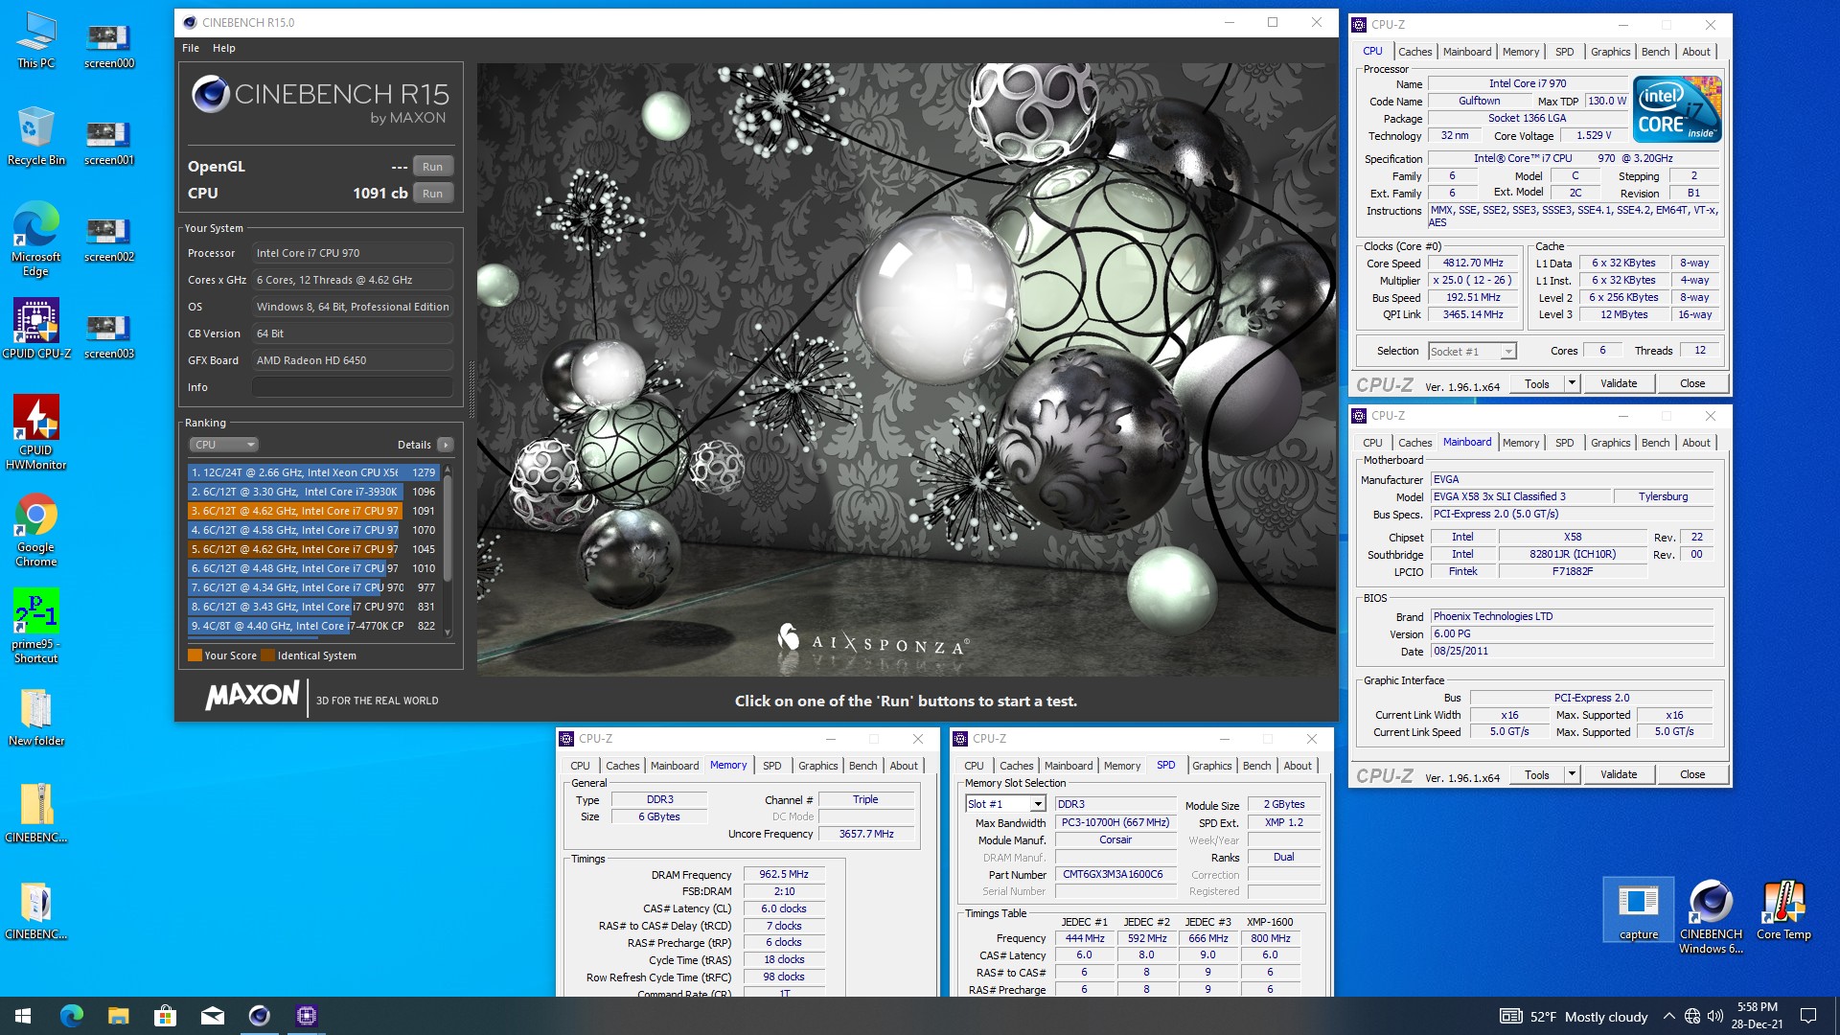Viewport: 1840px width, 1035px height.
Task: Open network status tray icon
Action: pos(1692,1016)
